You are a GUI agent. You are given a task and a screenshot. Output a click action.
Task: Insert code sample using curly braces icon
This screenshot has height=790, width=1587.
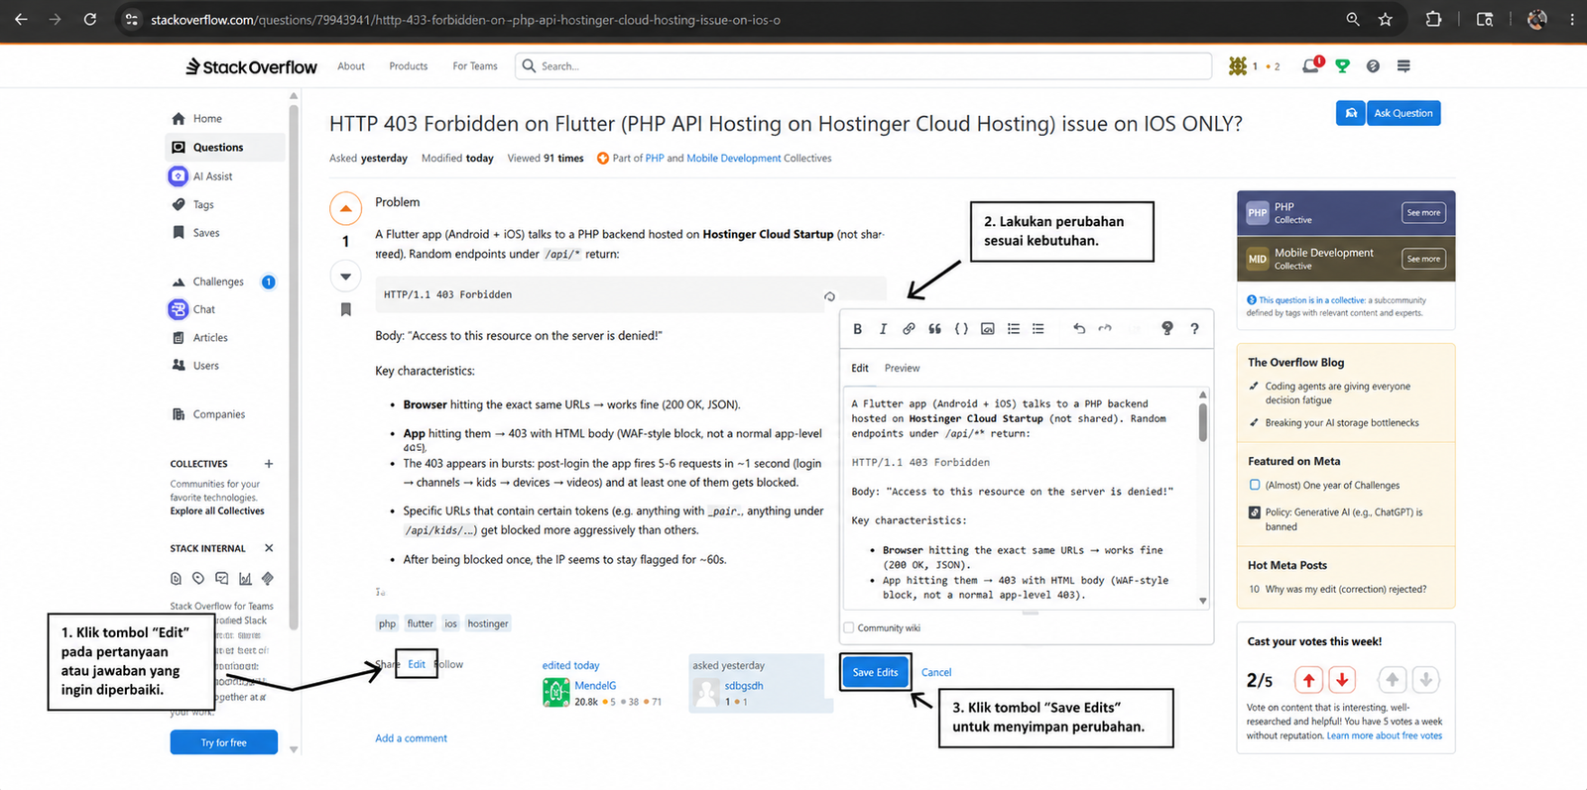click(x=961, y=329)
